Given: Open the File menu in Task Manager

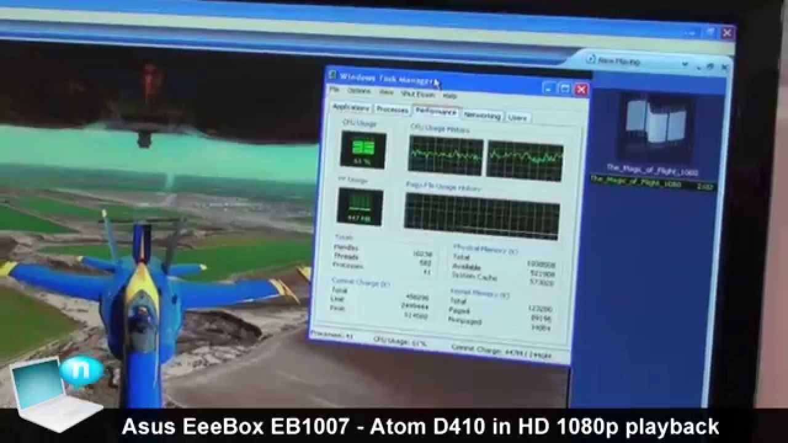Looking at the screenshot, I should (334, 90).
